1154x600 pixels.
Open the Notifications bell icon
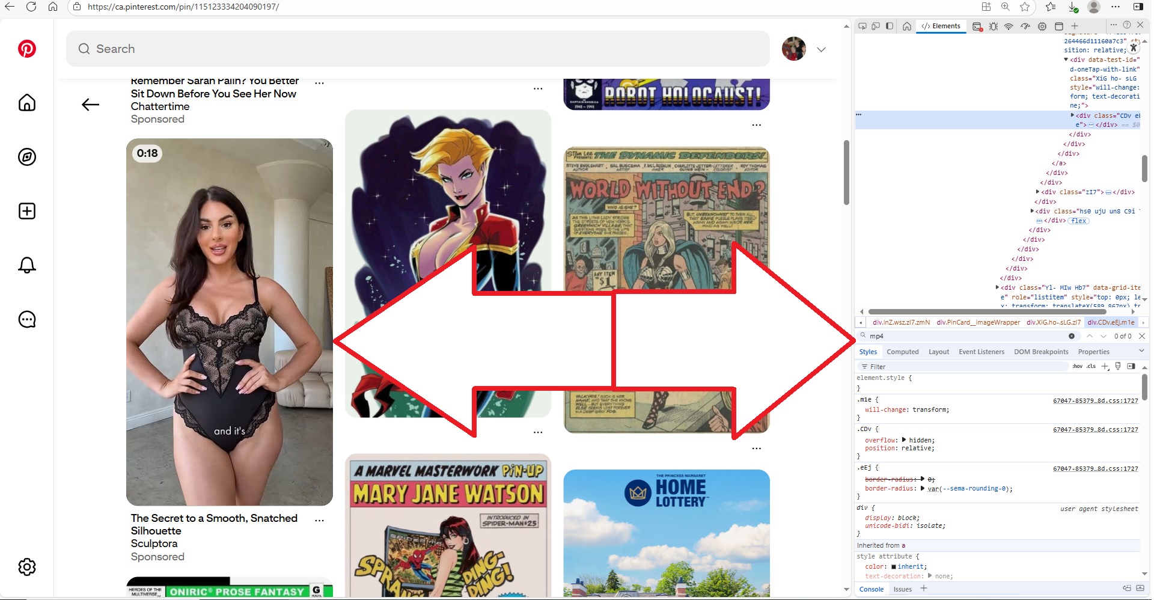pyautogui.click(x=27, y=265)
